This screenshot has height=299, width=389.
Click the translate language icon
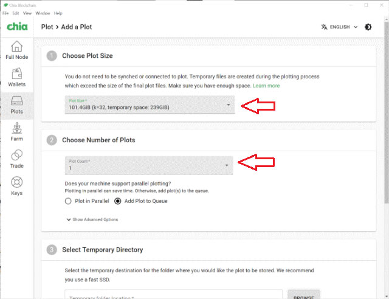(x=324, y=27)
